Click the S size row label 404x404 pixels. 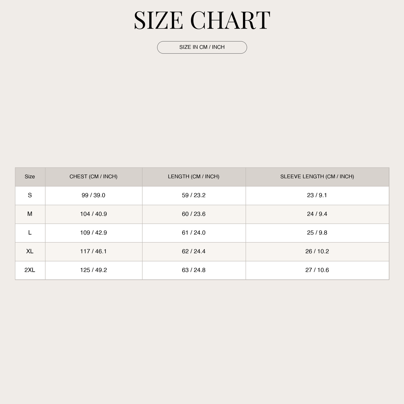pyautogui.click(x=30, y=195)
